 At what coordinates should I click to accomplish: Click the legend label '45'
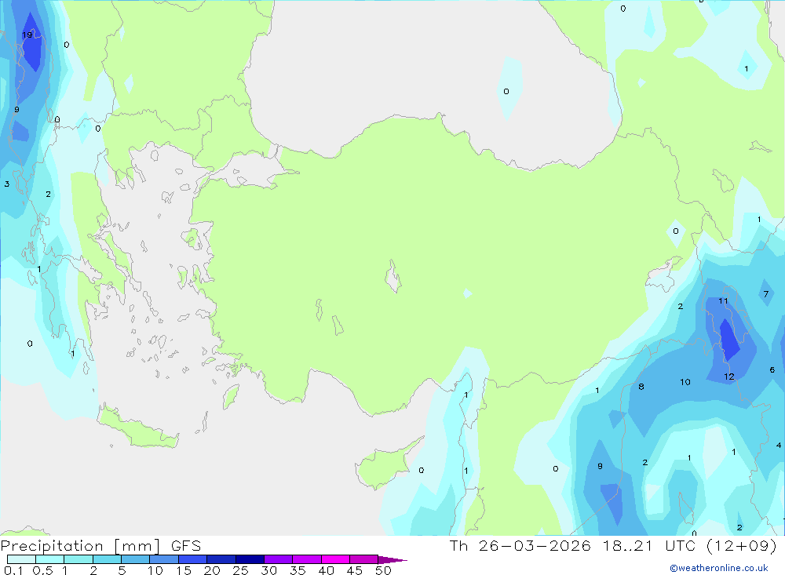tap(355, 570)
